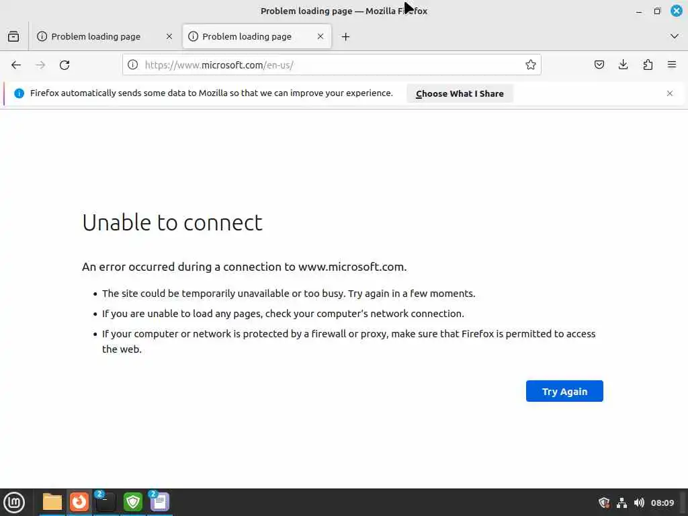The height and width of the screenshot is (516, 688).
Task: Click the microsoft.com URL address field
Action: click(x=331, y=65)
